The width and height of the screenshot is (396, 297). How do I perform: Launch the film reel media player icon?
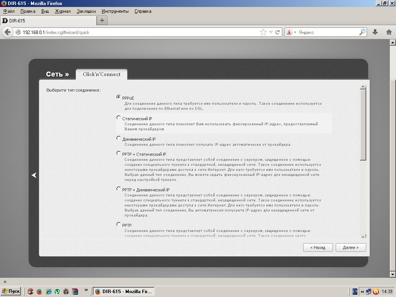point(66,292)
